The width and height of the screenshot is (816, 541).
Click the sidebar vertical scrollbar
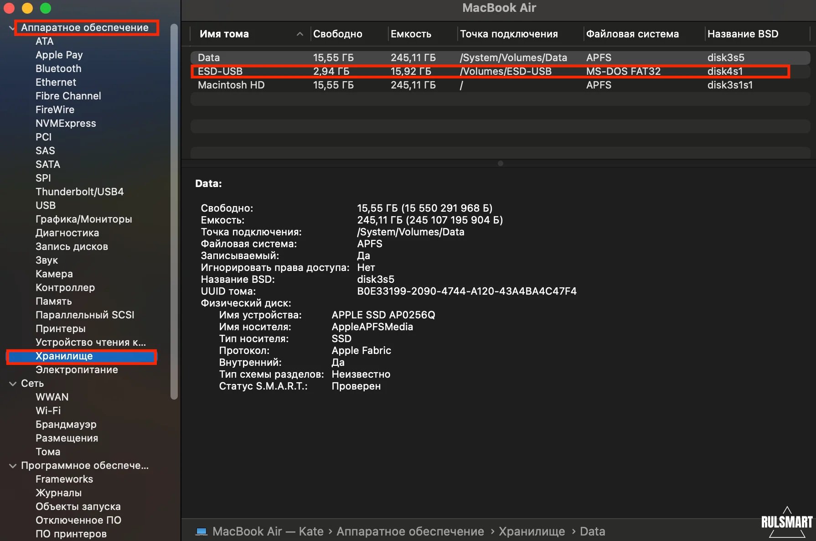click(174, 210)
